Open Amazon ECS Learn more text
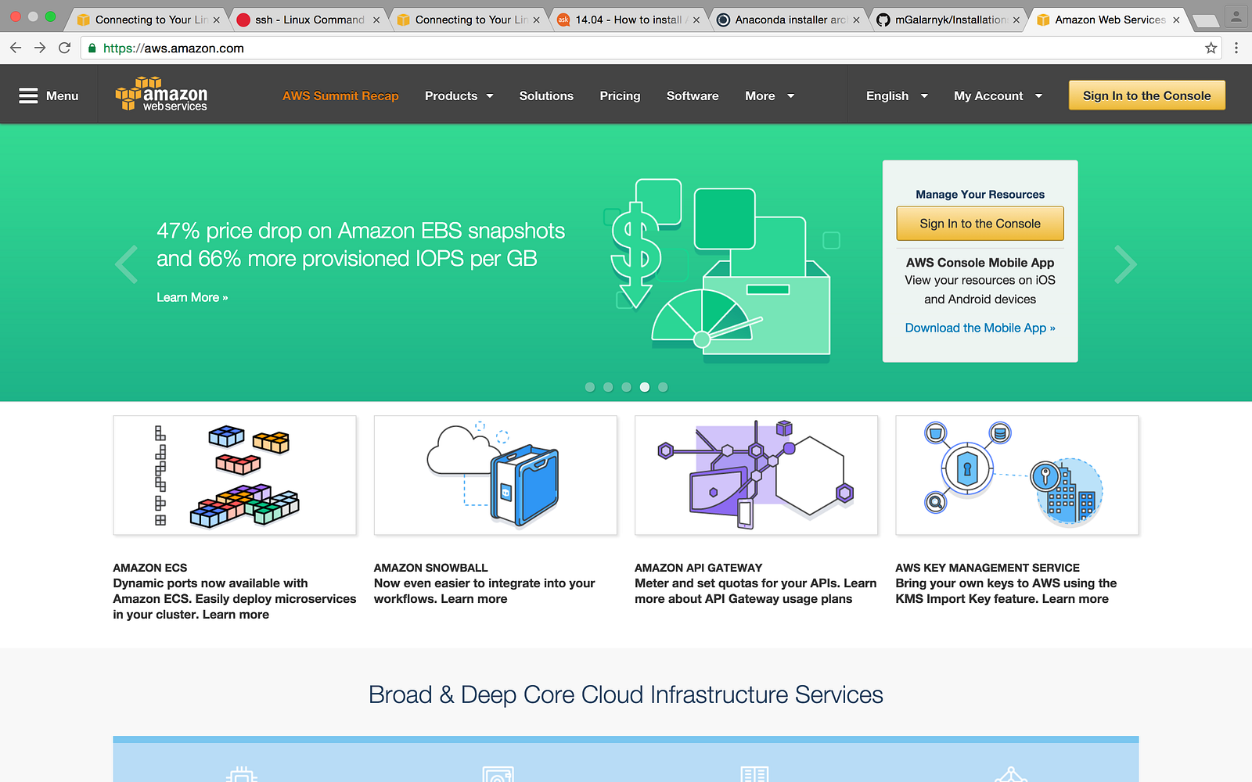 (236, 615)
